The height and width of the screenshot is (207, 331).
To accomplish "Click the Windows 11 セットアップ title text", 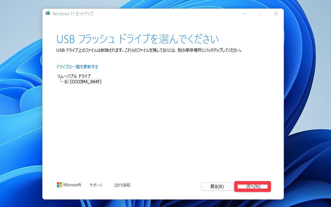I will click(x=73, y=13).
